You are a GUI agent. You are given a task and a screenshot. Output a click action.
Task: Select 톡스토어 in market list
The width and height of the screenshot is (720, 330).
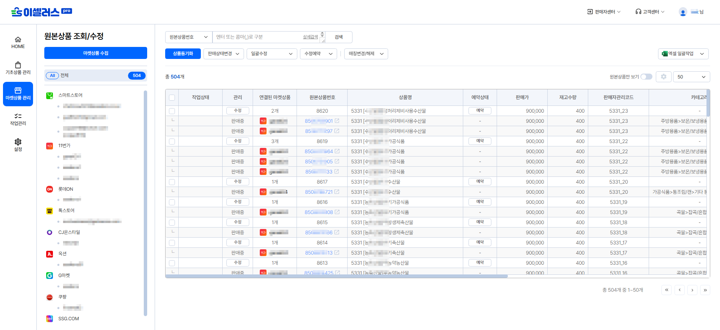tap(66, 211)
